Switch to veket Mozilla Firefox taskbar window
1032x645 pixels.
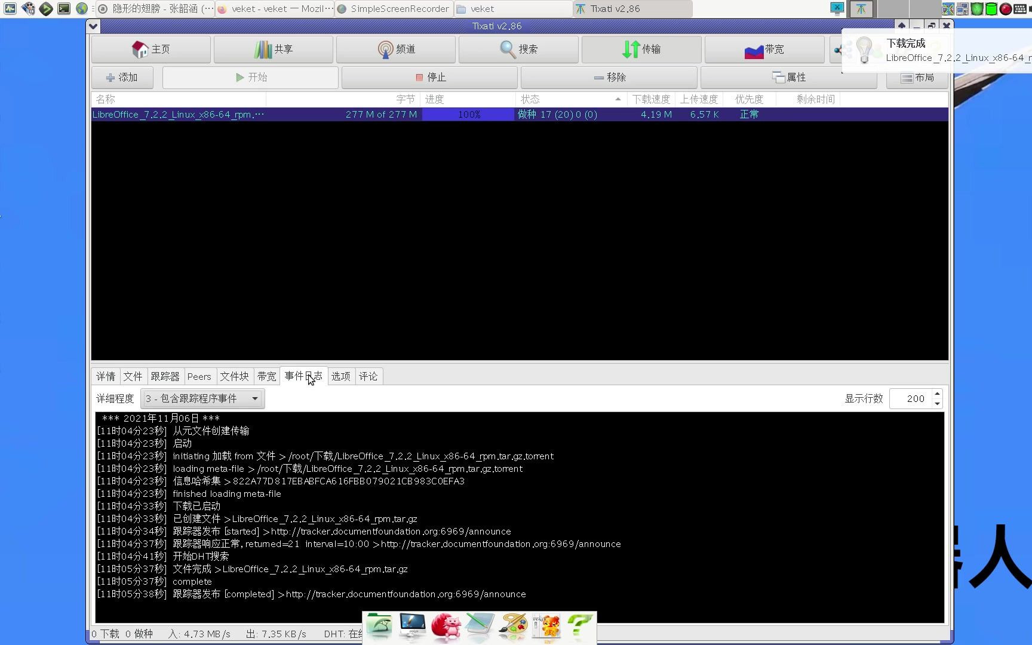click(275, 8)
